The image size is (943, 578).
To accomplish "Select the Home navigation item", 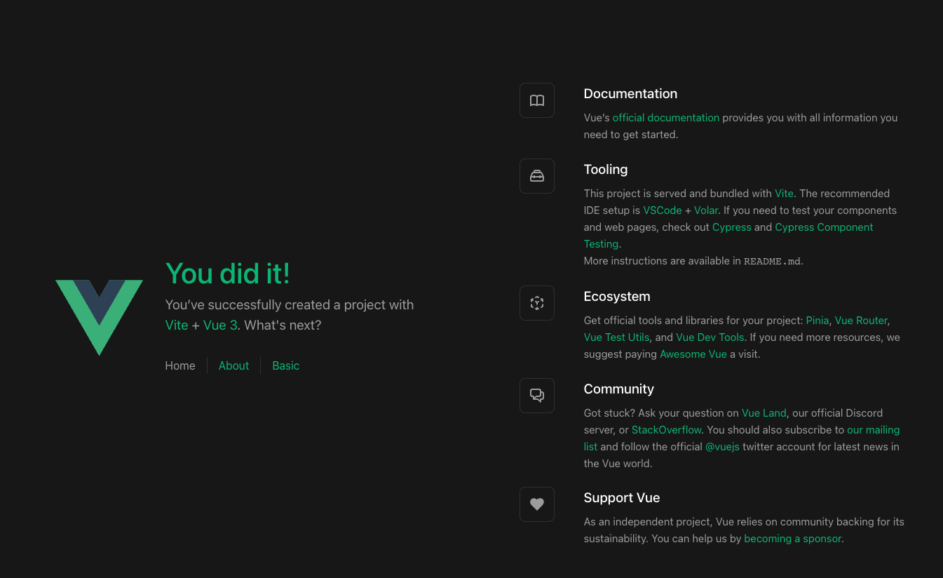I will pos(179,365).
